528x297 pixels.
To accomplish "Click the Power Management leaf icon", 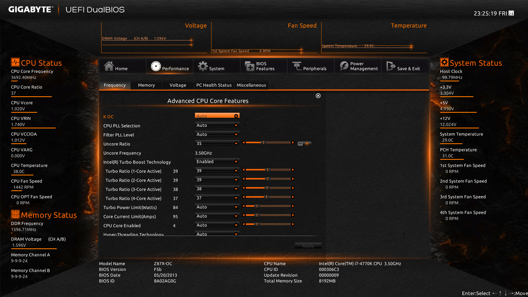I will (344, 66).
